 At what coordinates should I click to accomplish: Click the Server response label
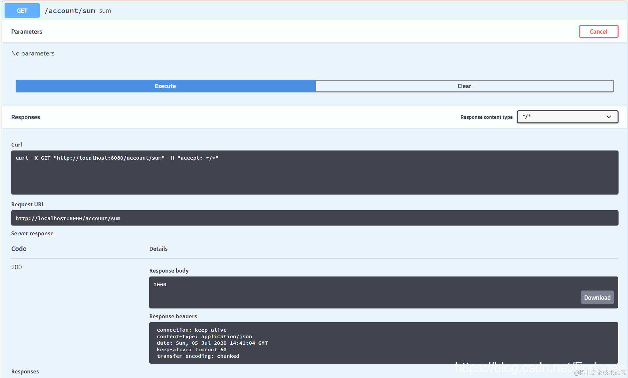(32, 233)
